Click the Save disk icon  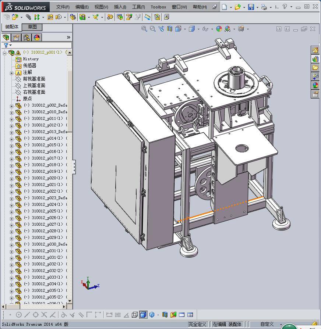(x=251, y=7)
